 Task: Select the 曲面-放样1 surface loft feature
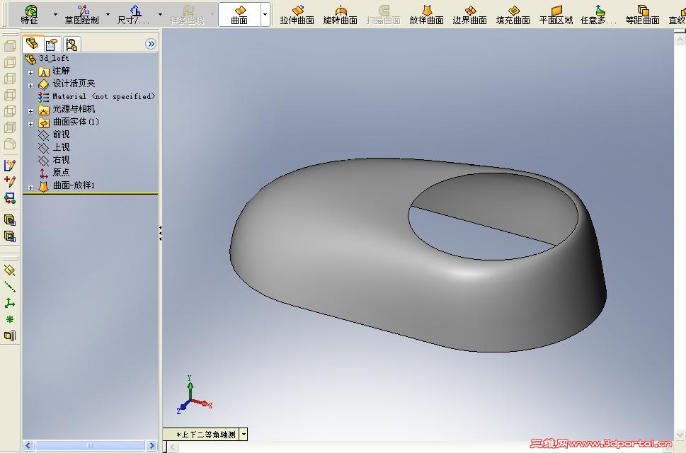[x=67, y=185]
